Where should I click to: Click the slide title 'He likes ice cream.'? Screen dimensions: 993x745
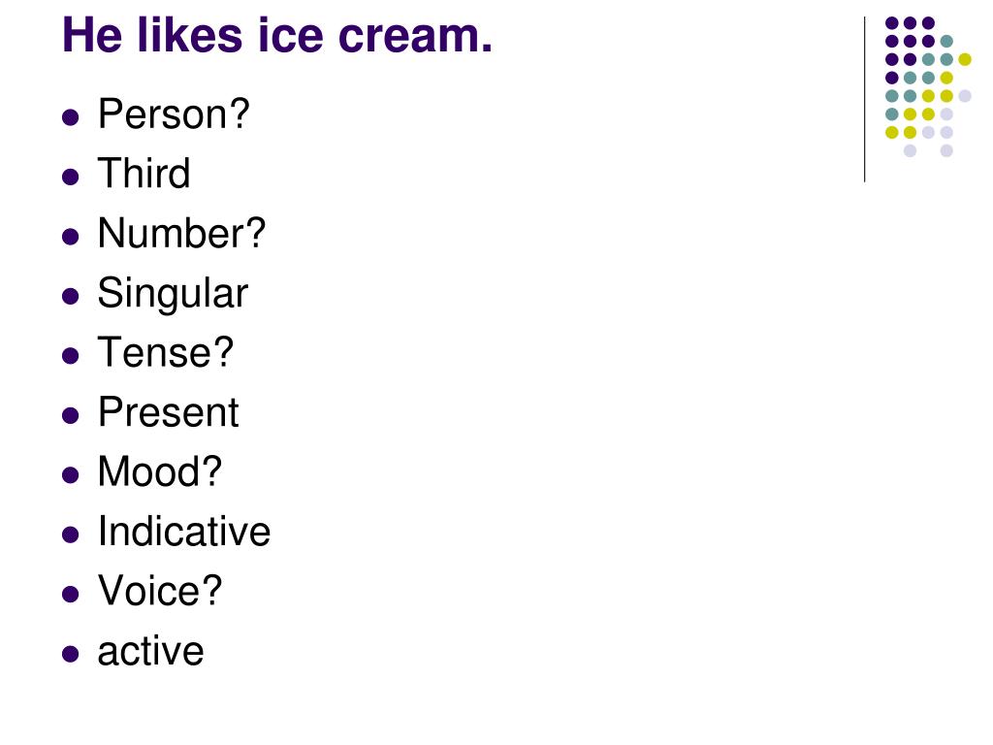pos(276,36)
